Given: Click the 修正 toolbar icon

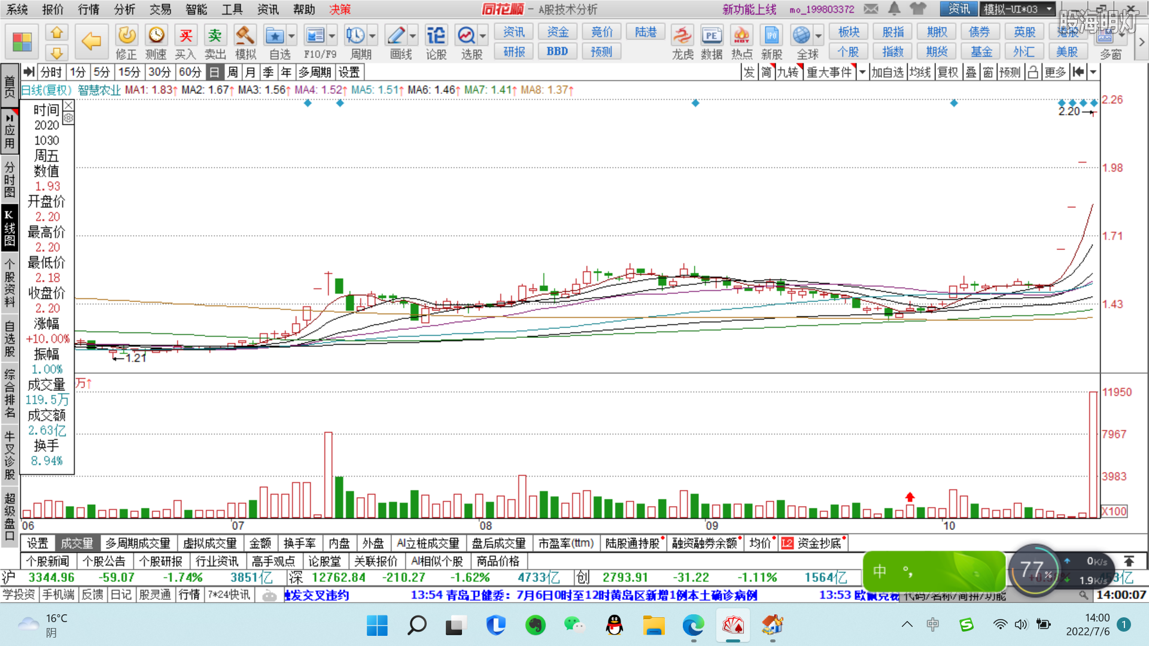Looking at the screenshot, I should (x=126, y=42).
